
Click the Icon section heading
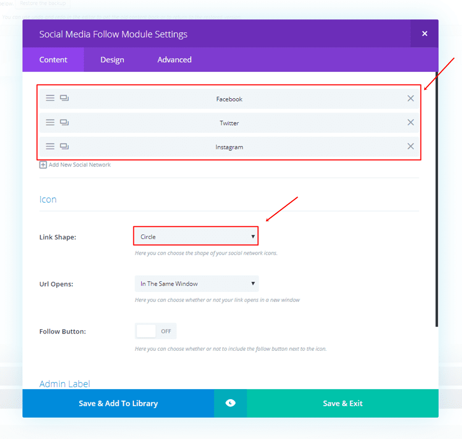[x=48, y=200]
